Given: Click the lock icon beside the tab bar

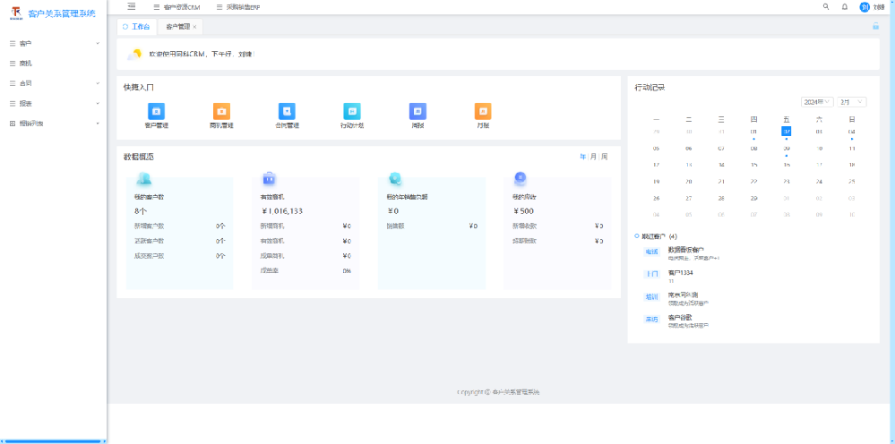Looking at the screenshot, I should click(x=875, y=27).
